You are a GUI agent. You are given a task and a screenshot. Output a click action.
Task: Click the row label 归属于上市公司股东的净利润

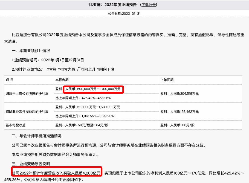(x=27, y=94)
